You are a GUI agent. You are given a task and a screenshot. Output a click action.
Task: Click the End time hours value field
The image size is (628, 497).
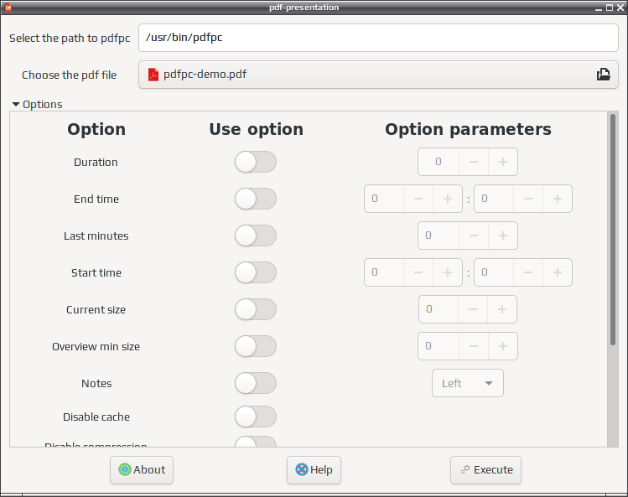384,199
